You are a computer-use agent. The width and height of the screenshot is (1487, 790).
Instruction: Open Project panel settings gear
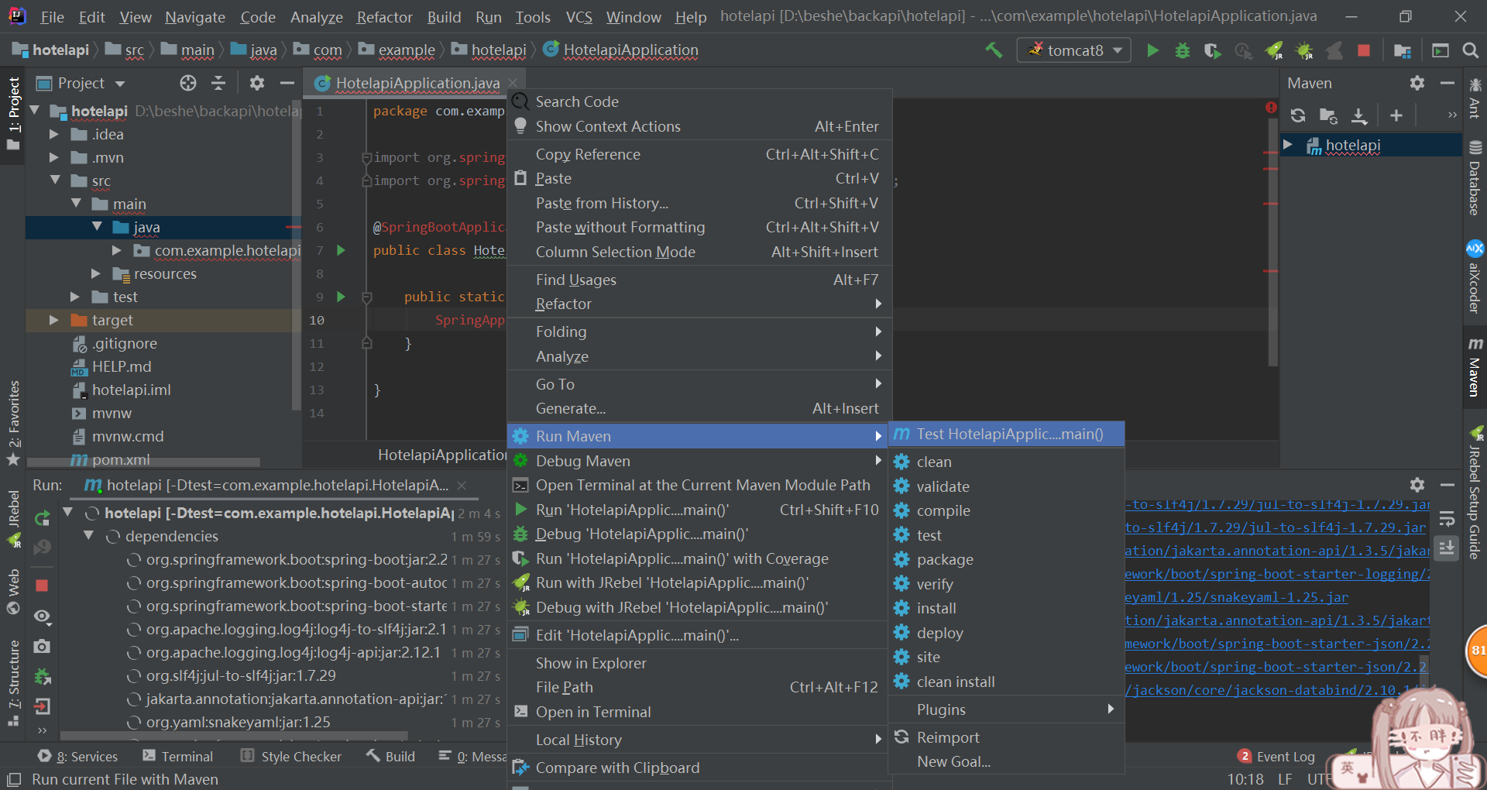pos(257,83)
